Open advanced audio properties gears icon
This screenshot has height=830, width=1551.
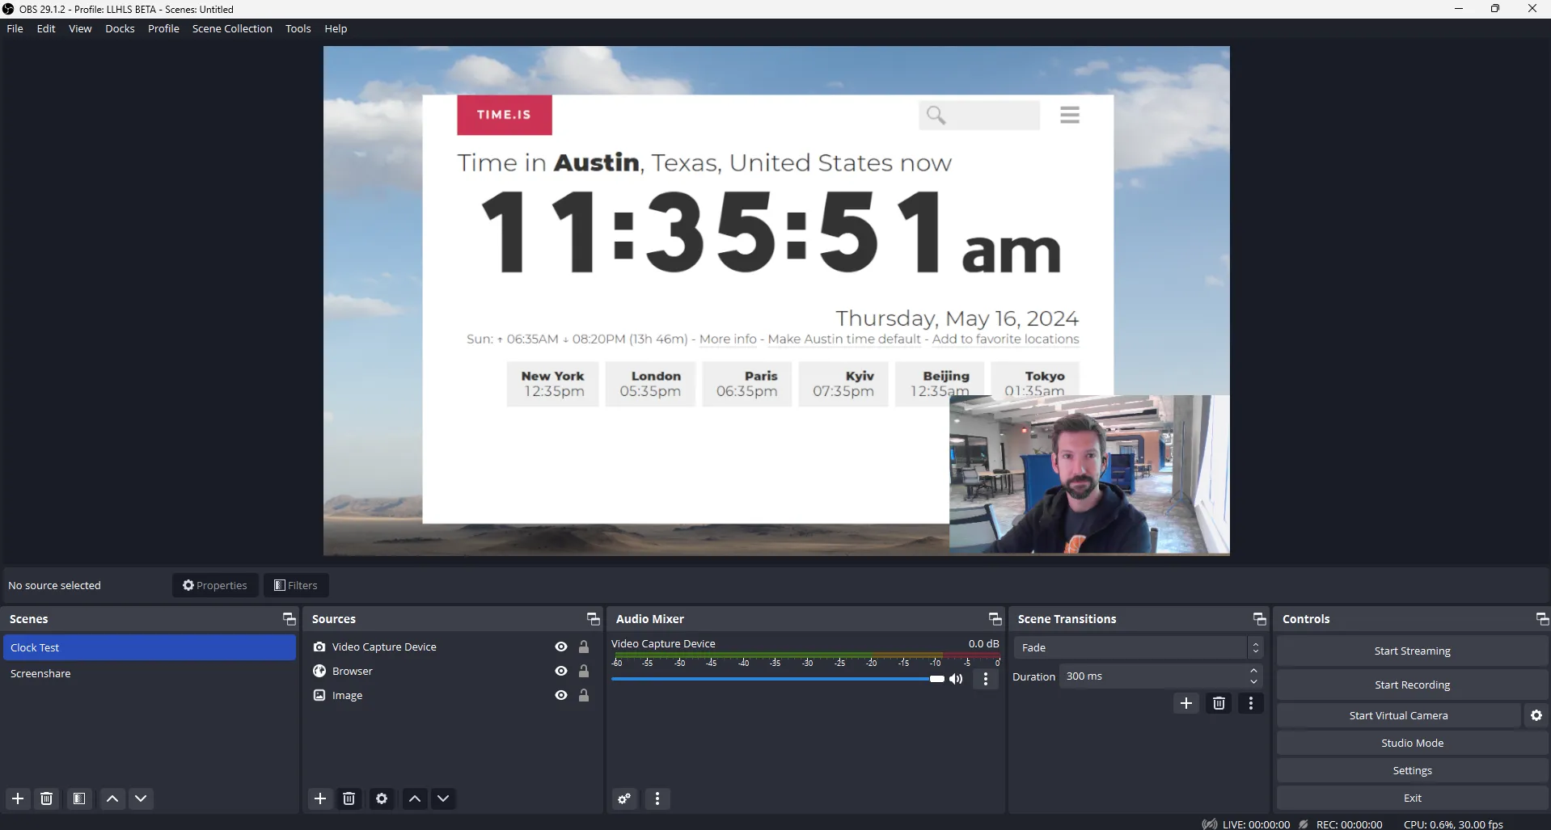click(x=624, y=798)
